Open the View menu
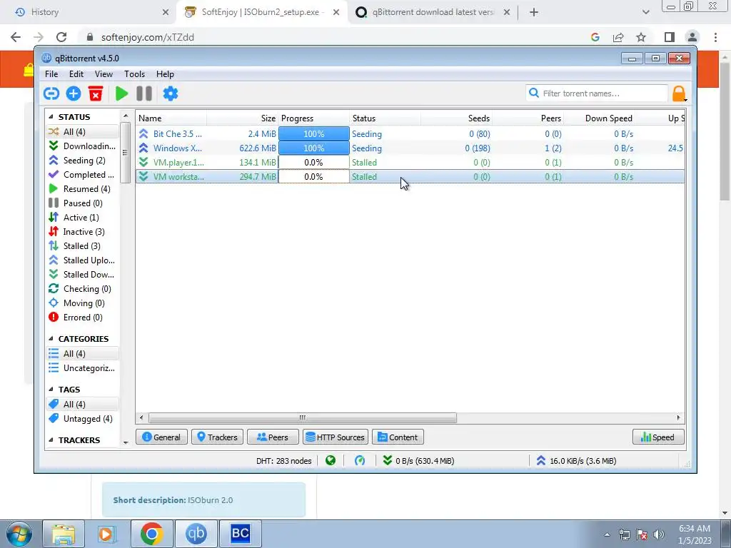Viewport: 731px width, 548px height. (104, 74)
